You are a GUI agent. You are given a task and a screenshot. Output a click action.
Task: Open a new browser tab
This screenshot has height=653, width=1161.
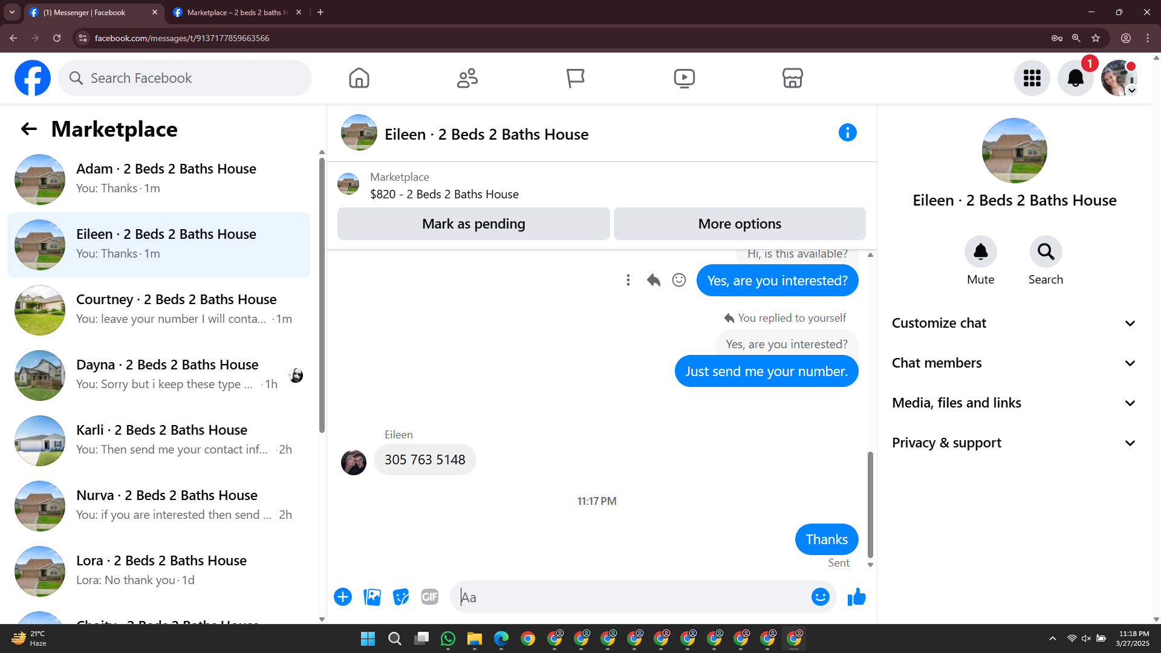pos(320,12)
